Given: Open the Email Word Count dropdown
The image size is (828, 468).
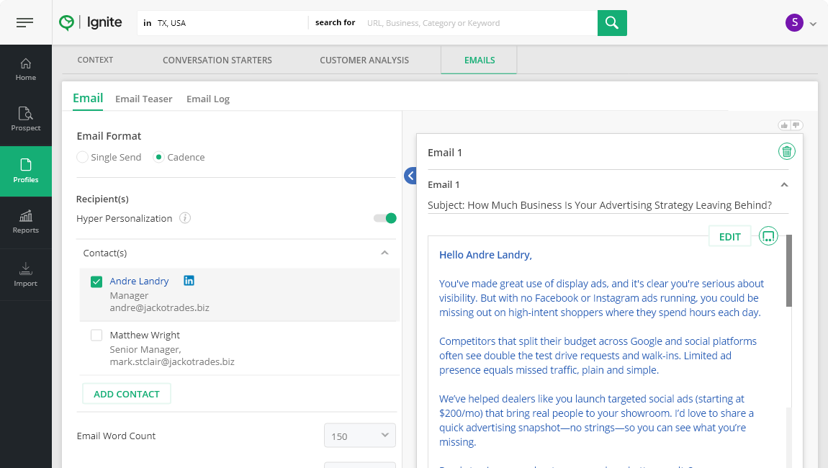Looking at the screenshot, I should (359, 436).
